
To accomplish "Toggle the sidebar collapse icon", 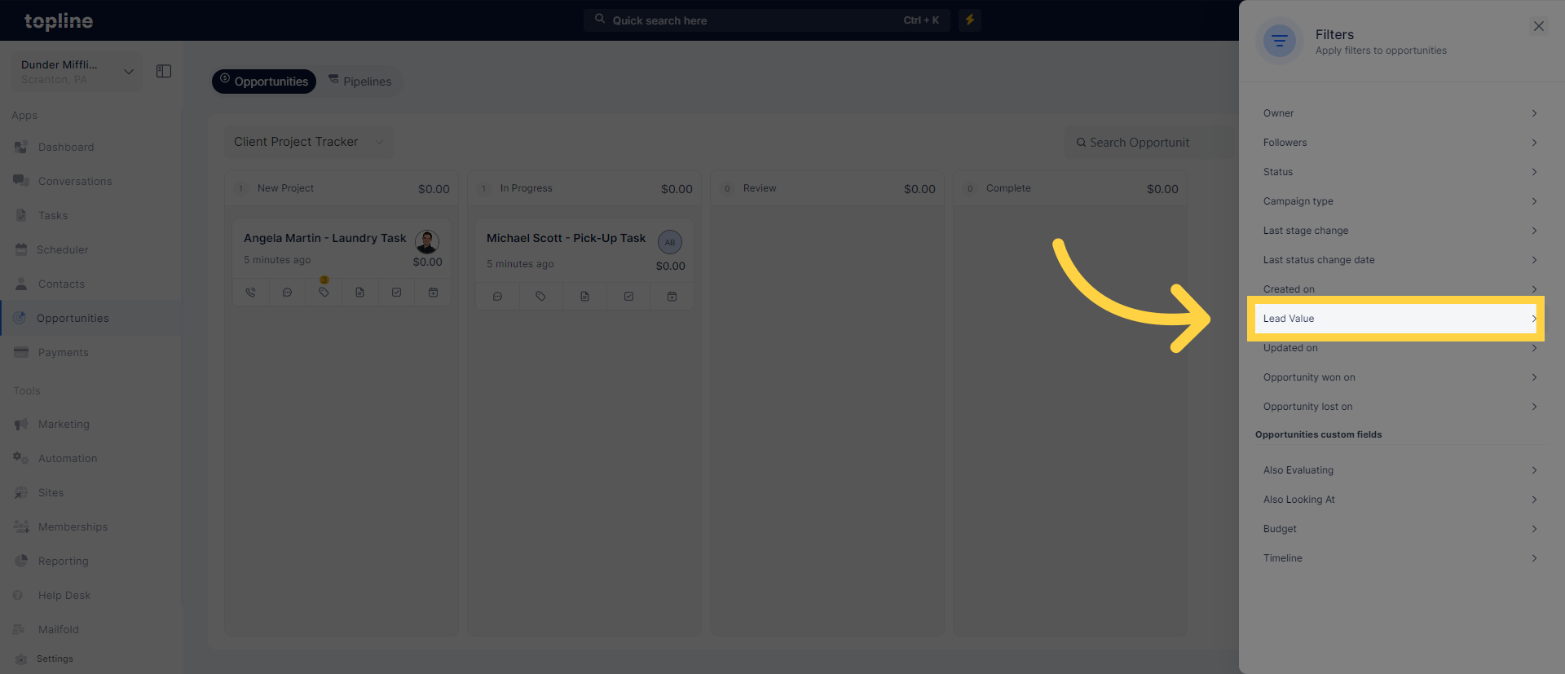I will 164,72.
